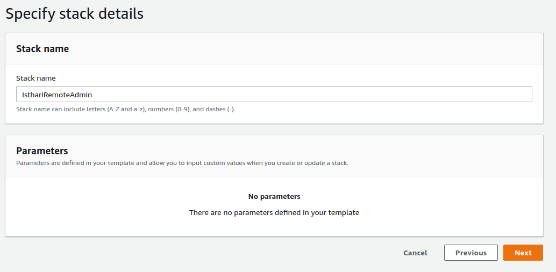Click the Stack name label above the input
The height and width of the screenshot is (272, 556).
point(36,78)
